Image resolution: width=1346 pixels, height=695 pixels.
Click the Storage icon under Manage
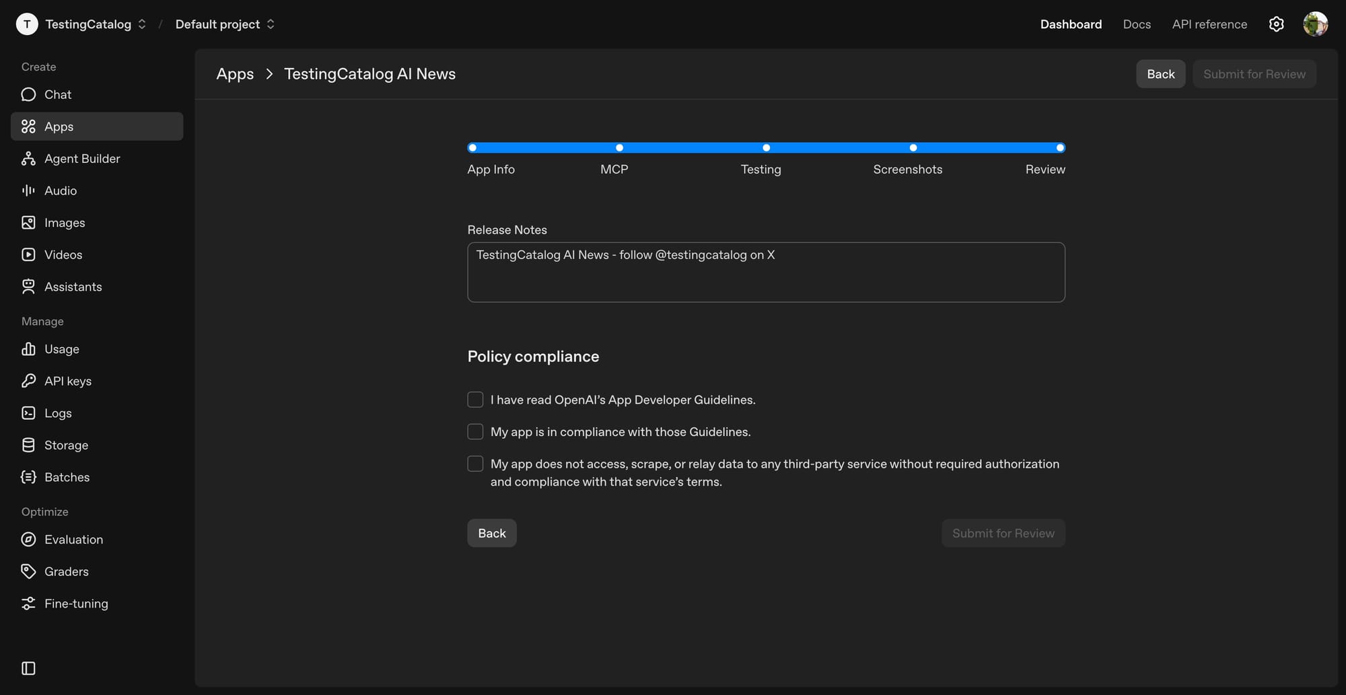click(x=28, y=445)
